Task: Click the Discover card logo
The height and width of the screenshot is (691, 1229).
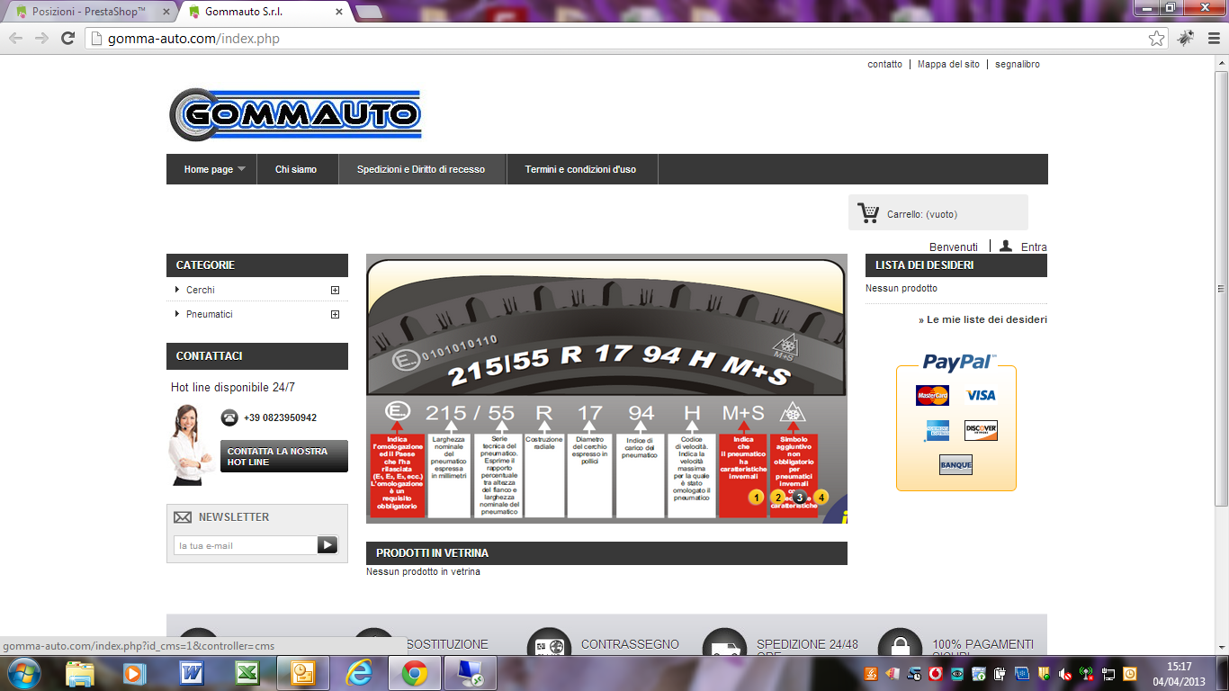Action: (981, 431)
